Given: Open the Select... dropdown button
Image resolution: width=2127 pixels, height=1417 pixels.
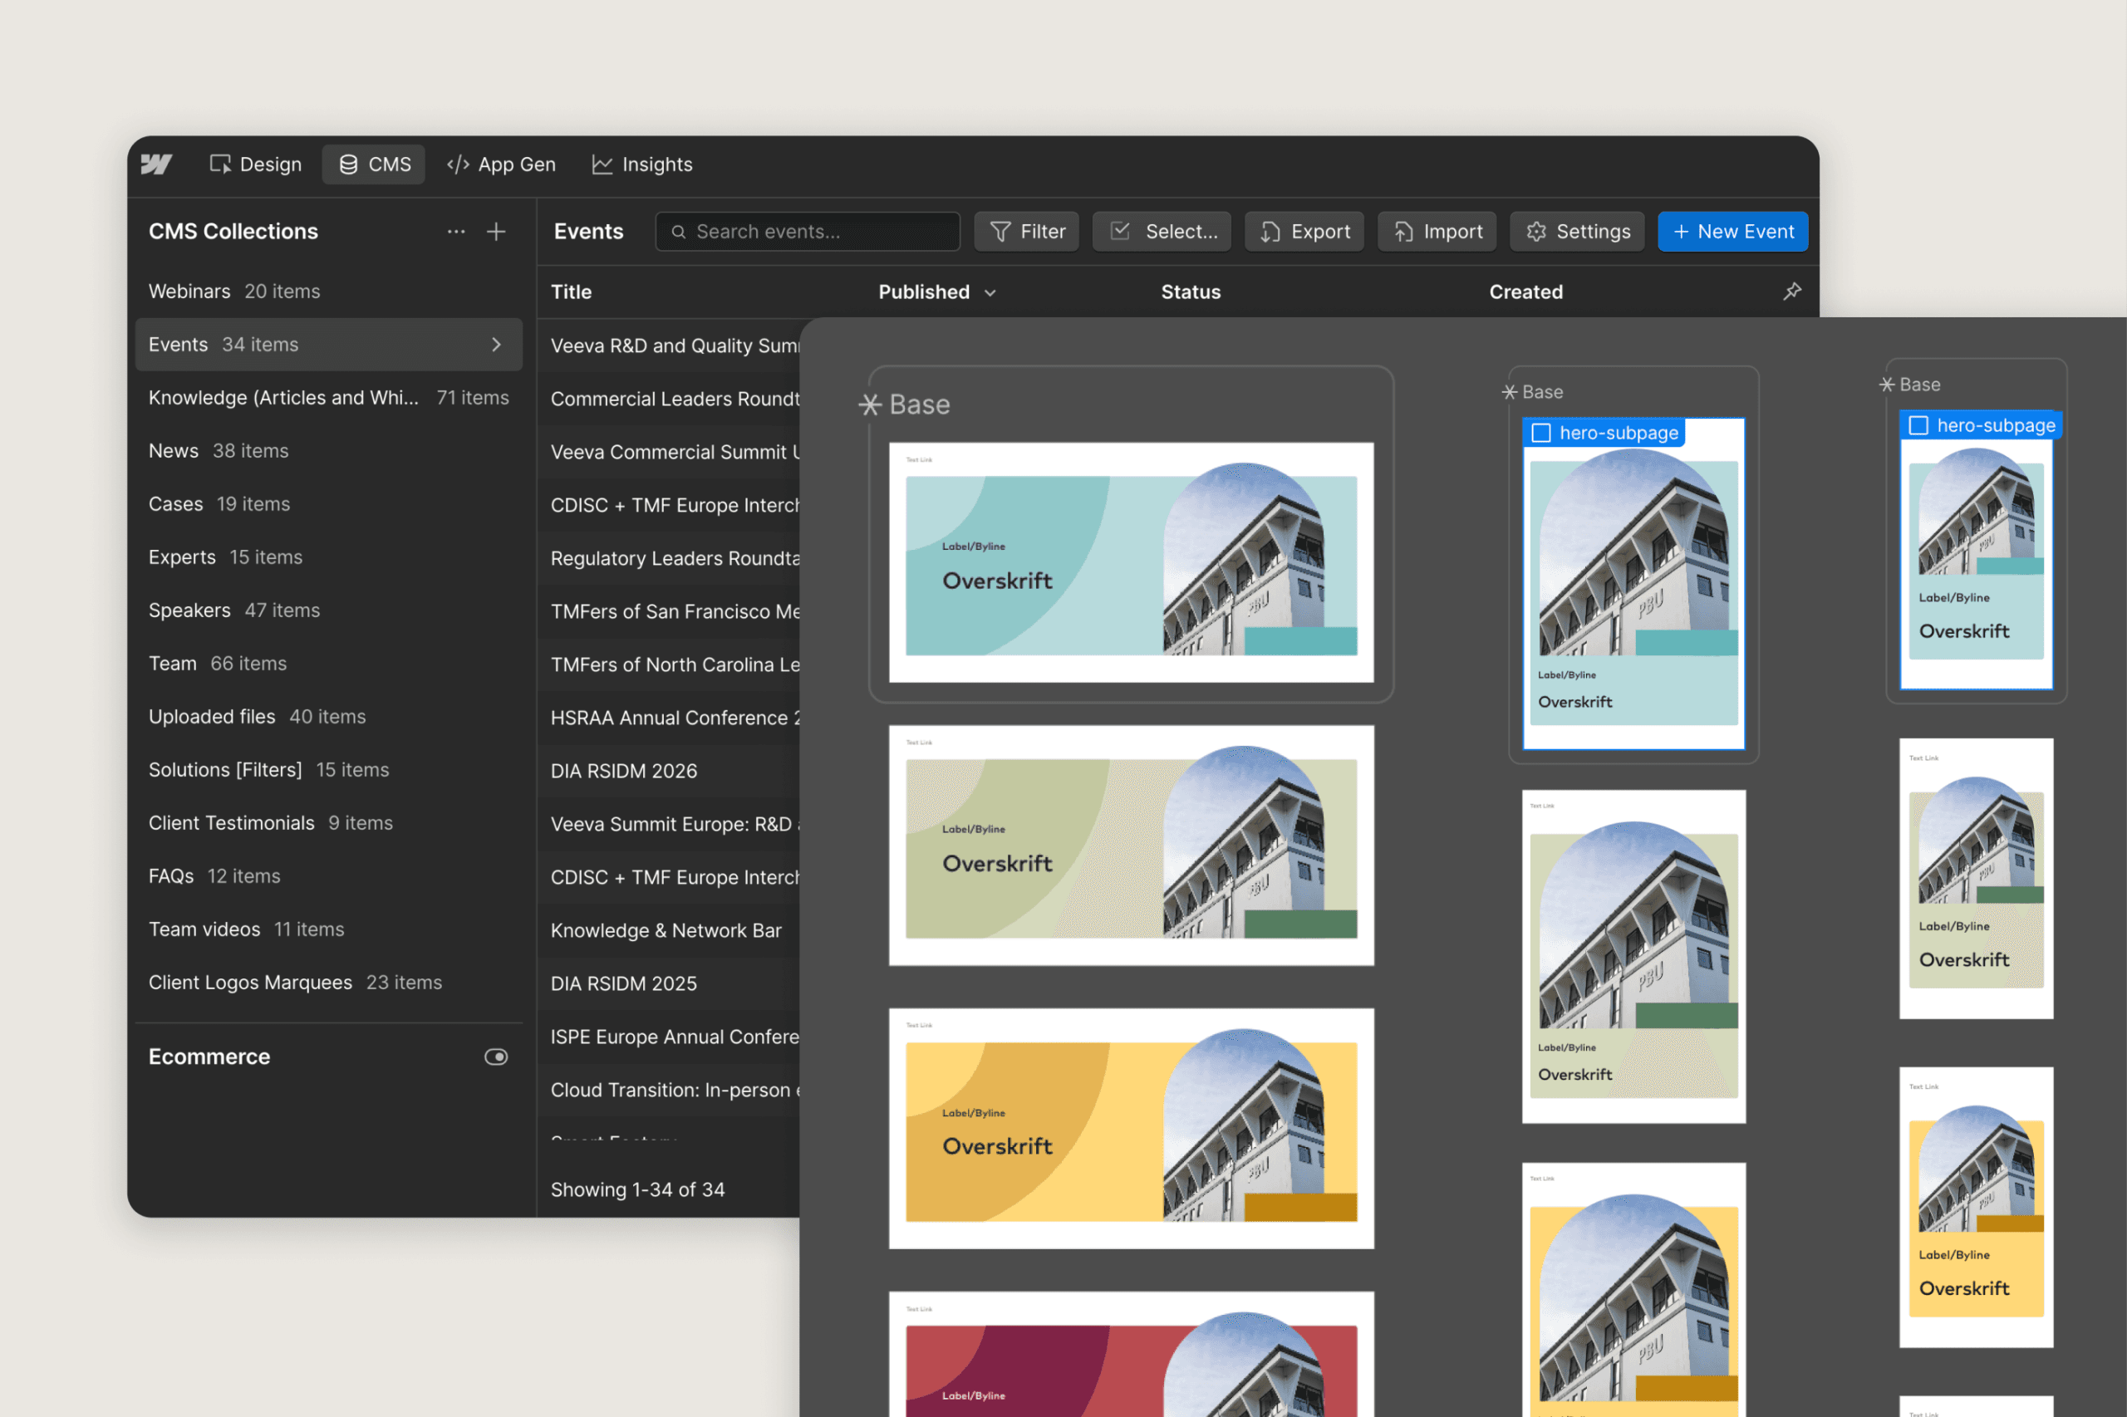Looking at the screenshot, I should pyautogui.click(x=1161, y=232).
